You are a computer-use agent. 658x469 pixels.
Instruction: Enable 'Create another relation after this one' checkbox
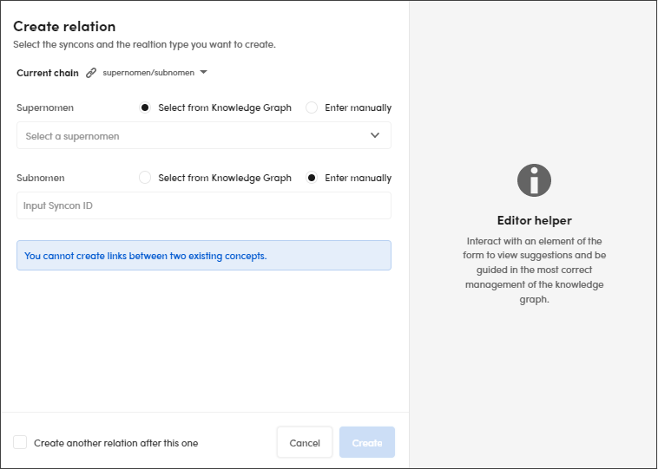[x=20, y=442]
